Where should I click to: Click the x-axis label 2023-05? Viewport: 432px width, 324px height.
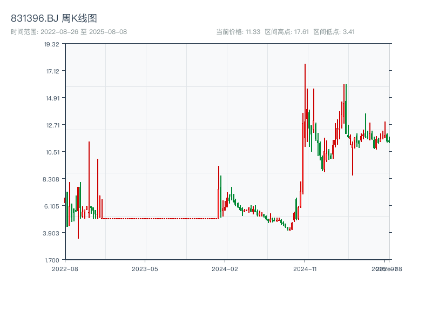[145, 269]
